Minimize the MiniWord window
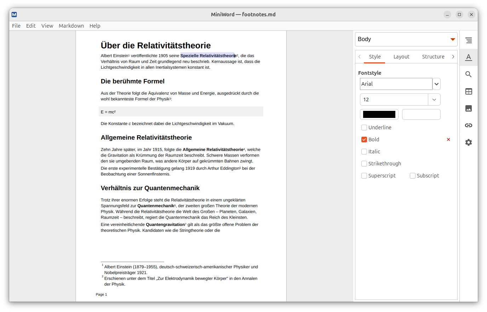Screen dimensions: 487x312 (x=447, y=15)
